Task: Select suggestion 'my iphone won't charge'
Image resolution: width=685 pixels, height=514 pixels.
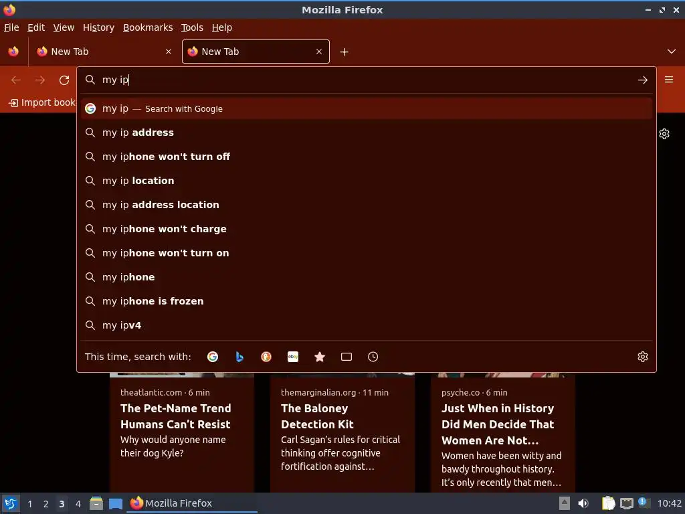Action: 367,229
